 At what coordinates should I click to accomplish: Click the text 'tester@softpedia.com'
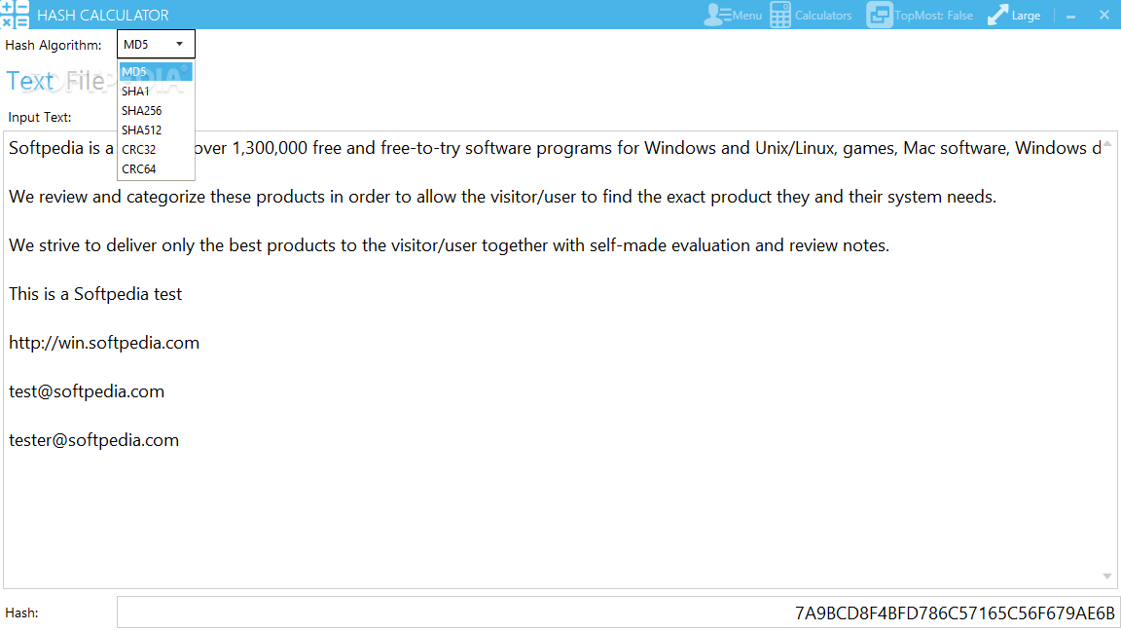(x=93, y=440)
